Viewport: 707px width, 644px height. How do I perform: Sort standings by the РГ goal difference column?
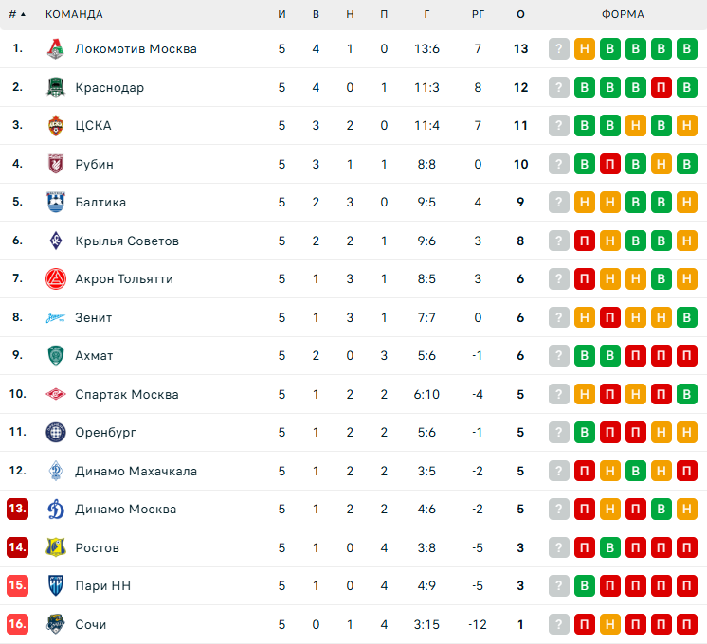click(x=479, y=14)
